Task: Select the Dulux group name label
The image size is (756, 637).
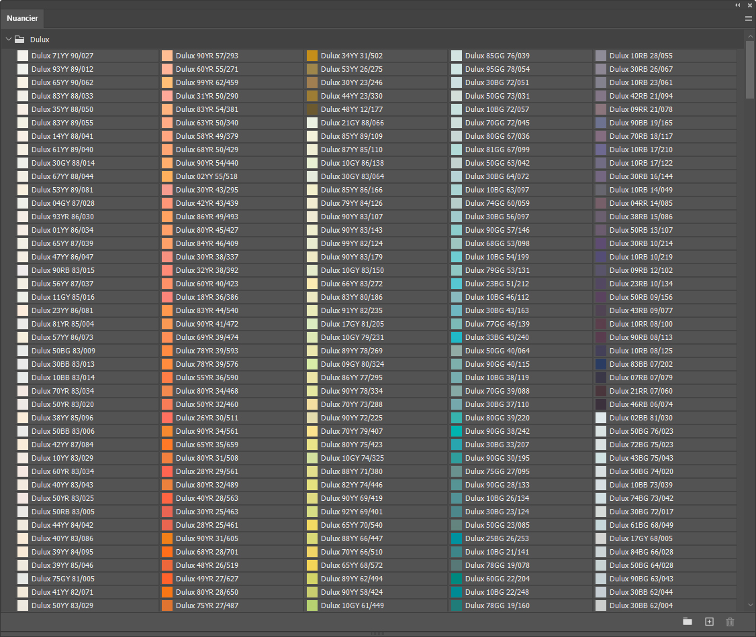Action: tap(40, 40)
